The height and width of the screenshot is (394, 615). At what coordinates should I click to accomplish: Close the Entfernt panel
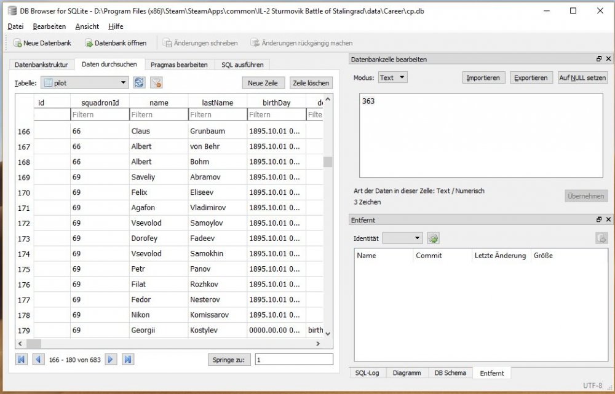click(x=608, y=220)
